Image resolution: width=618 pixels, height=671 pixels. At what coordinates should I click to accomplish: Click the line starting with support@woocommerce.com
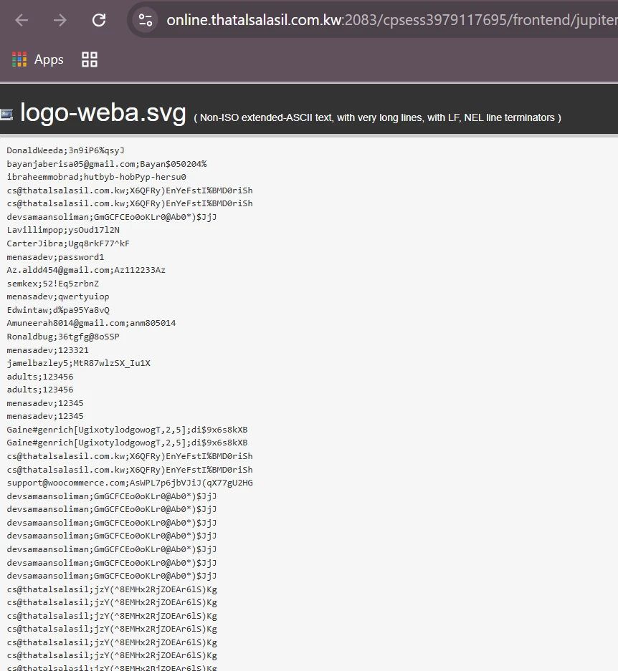[130, 483]
